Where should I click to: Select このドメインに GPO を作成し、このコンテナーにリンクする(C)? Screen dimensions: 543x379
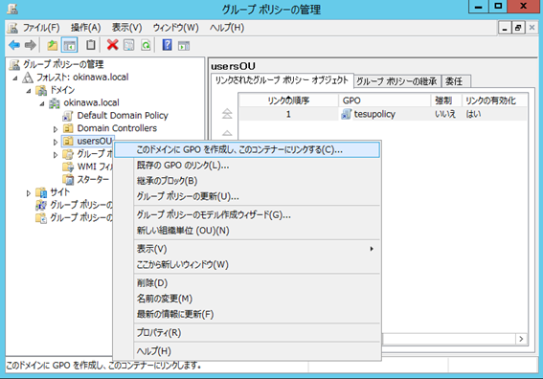(x=247, y=149)
